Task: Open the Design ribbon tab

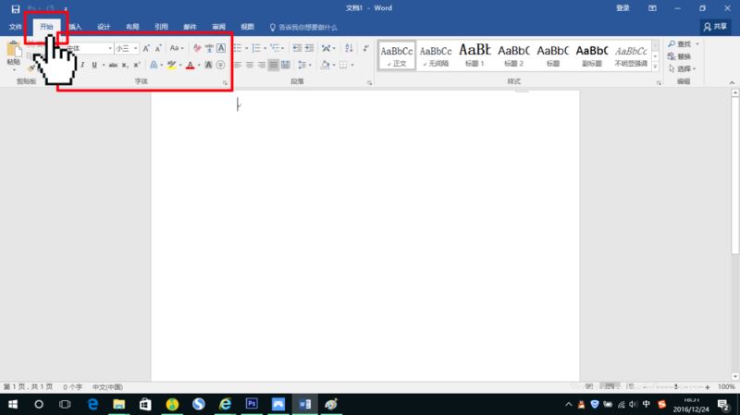Action: 104,27
